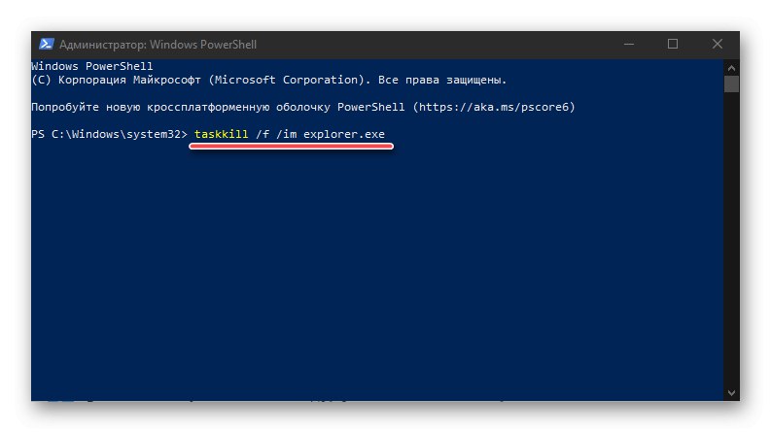Click the title text 'Администратор: Windows PowerShell'
771x433 pixels.
[x=158, y=45]
